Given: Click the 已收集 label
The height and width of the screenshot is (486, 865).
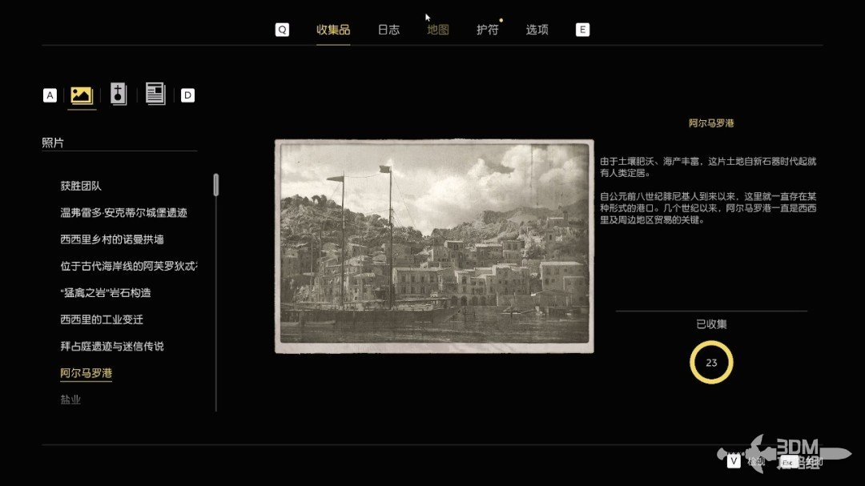Looking at the screenshot, I should pos(712,324).
